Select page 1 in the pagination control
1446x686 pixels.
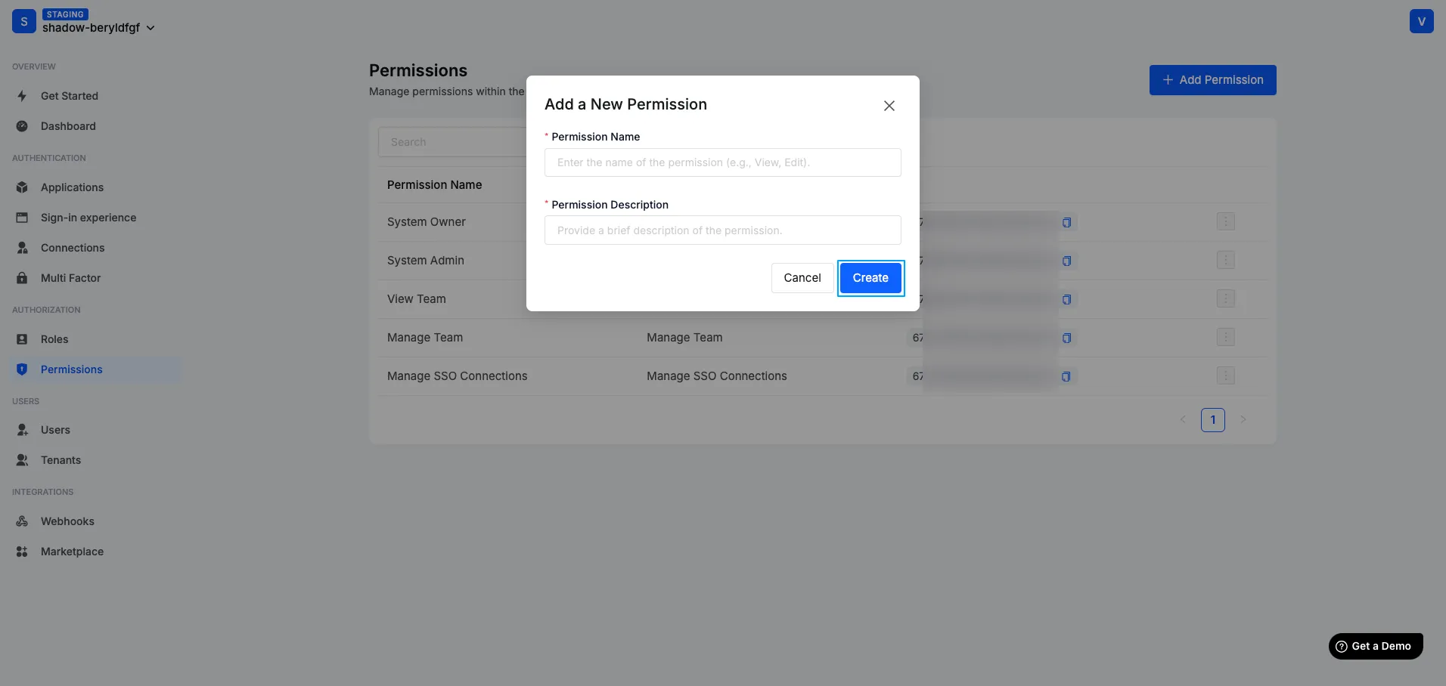[1213, 420]
